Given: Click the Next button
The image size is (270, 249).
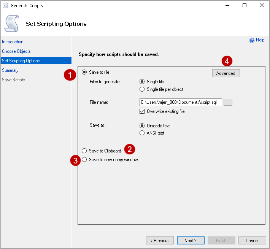Looking at the screenshot, I should (190, 241).
